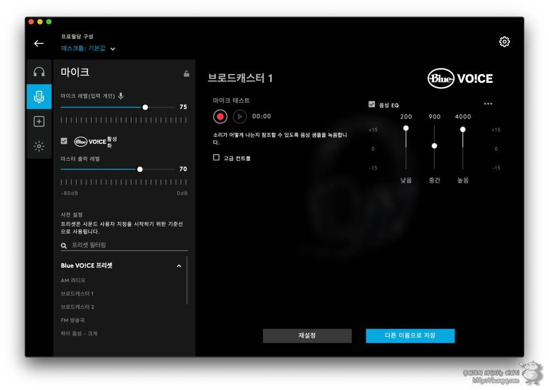Viewport: 549px width, 390px height.
Task: Click the 프리셋 필터링 search field
Action: point(124,245)
